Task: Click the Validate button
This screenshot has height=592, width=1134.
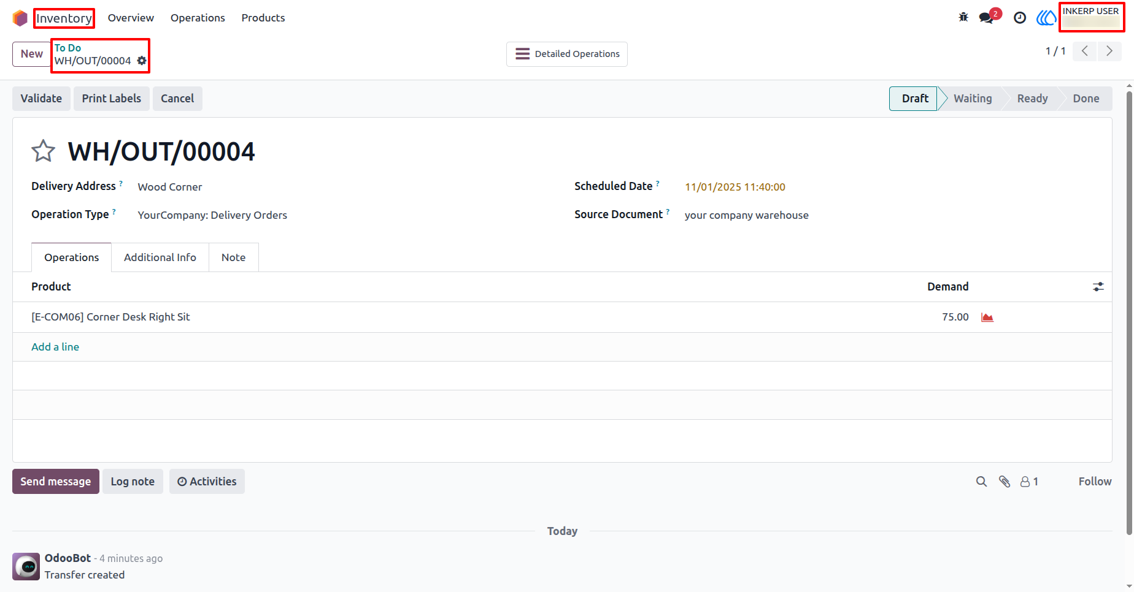Action: 41,99
